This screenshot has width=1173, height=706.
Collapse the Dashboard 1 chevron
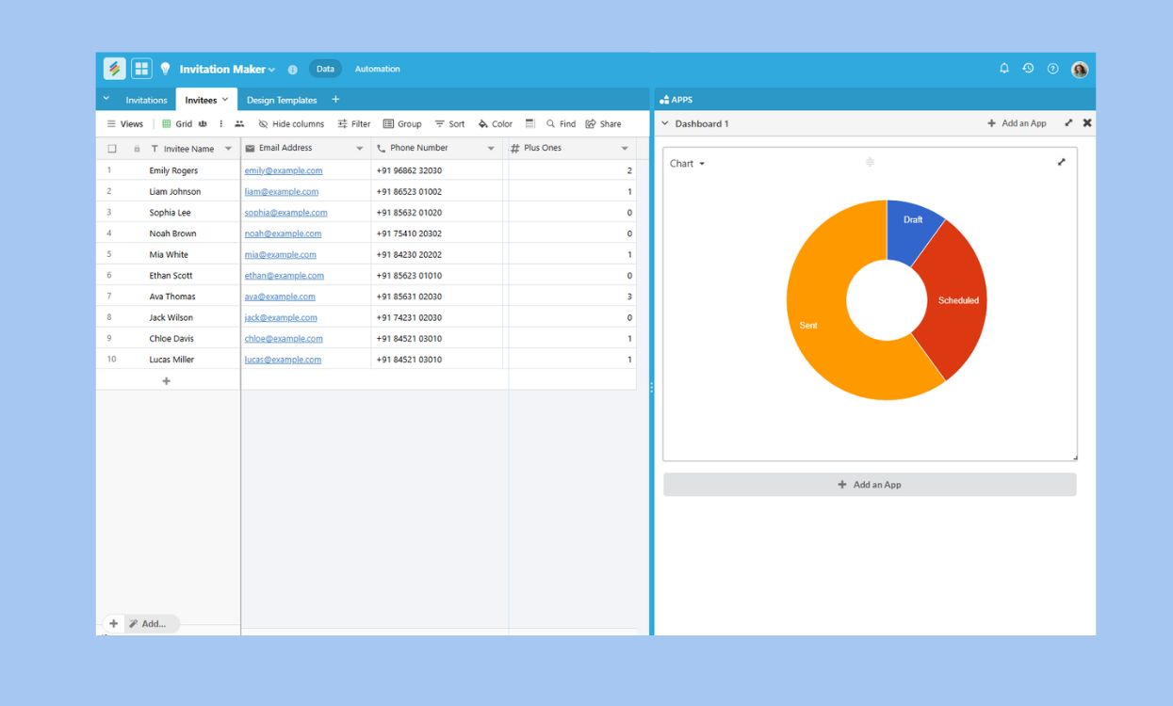click(x=665, y=123)
